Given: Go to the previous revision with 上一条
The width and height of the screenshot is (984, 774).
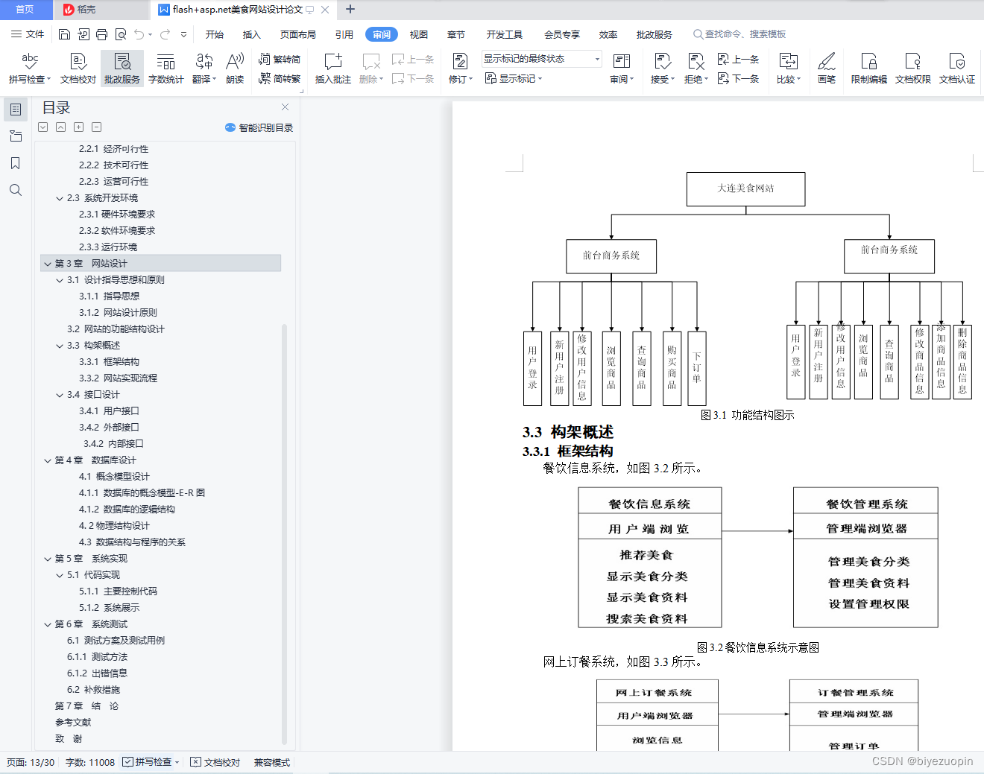Looking at the screenshot, I should (738, 60).
